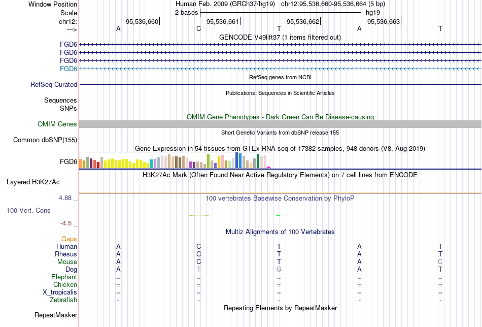Select the Rhesus species row label
This screenshot has height=327, width=482.
[x=66, y=254]
